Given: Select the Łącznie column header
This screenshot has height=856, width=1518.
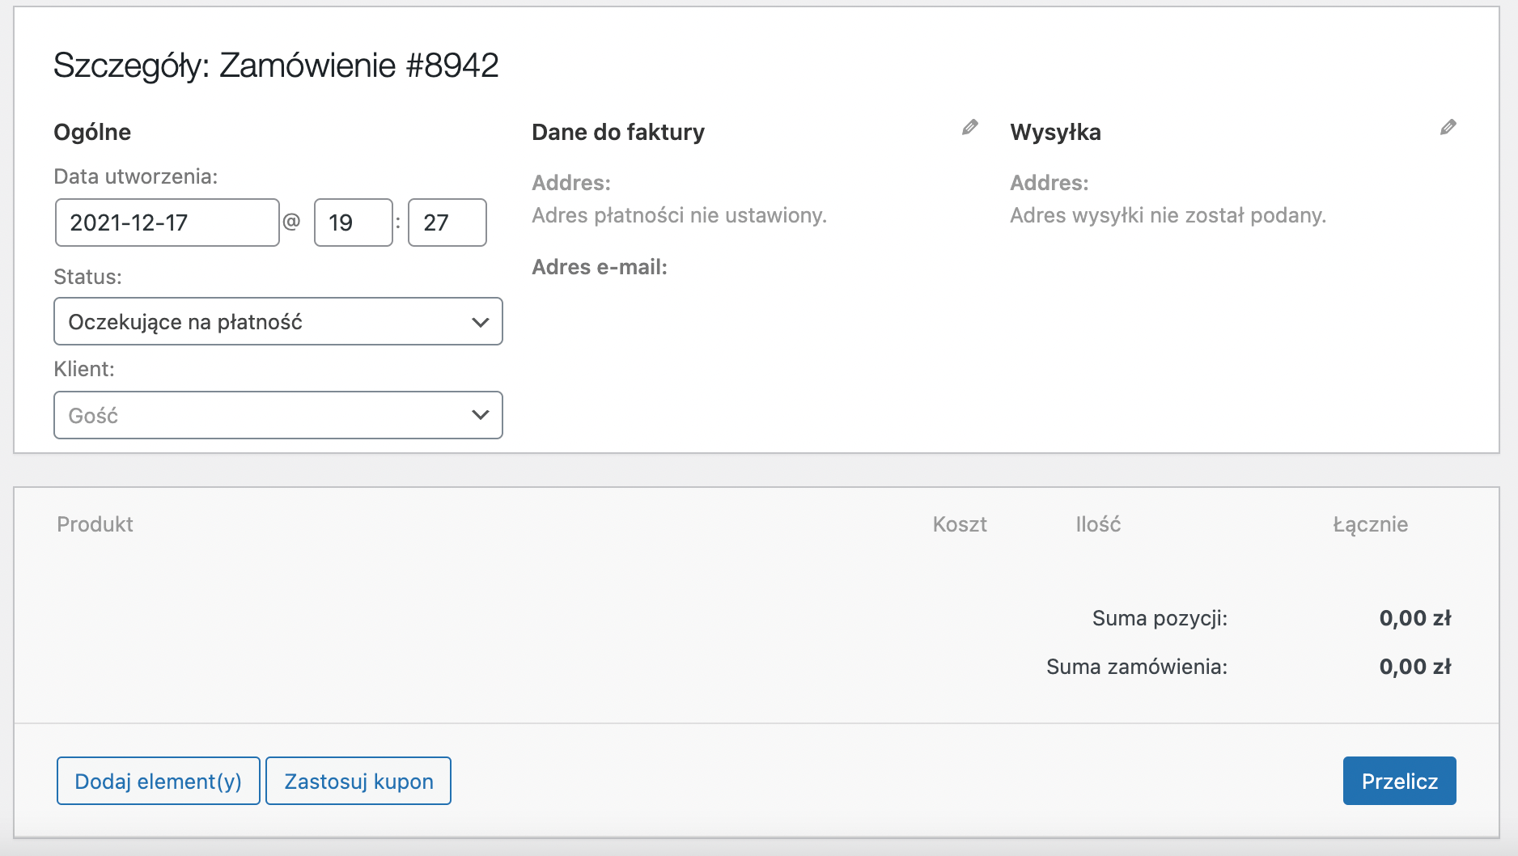Looking at the screenshot, I should pyautogui.click(x=1371, y=524).
